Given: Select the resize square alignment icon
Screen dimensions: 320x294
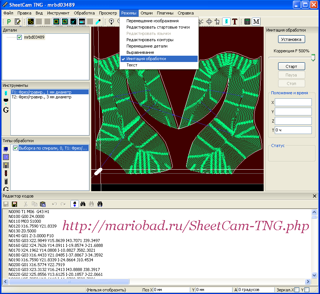Looking at the screenshot, I should (x=217, y=22).
